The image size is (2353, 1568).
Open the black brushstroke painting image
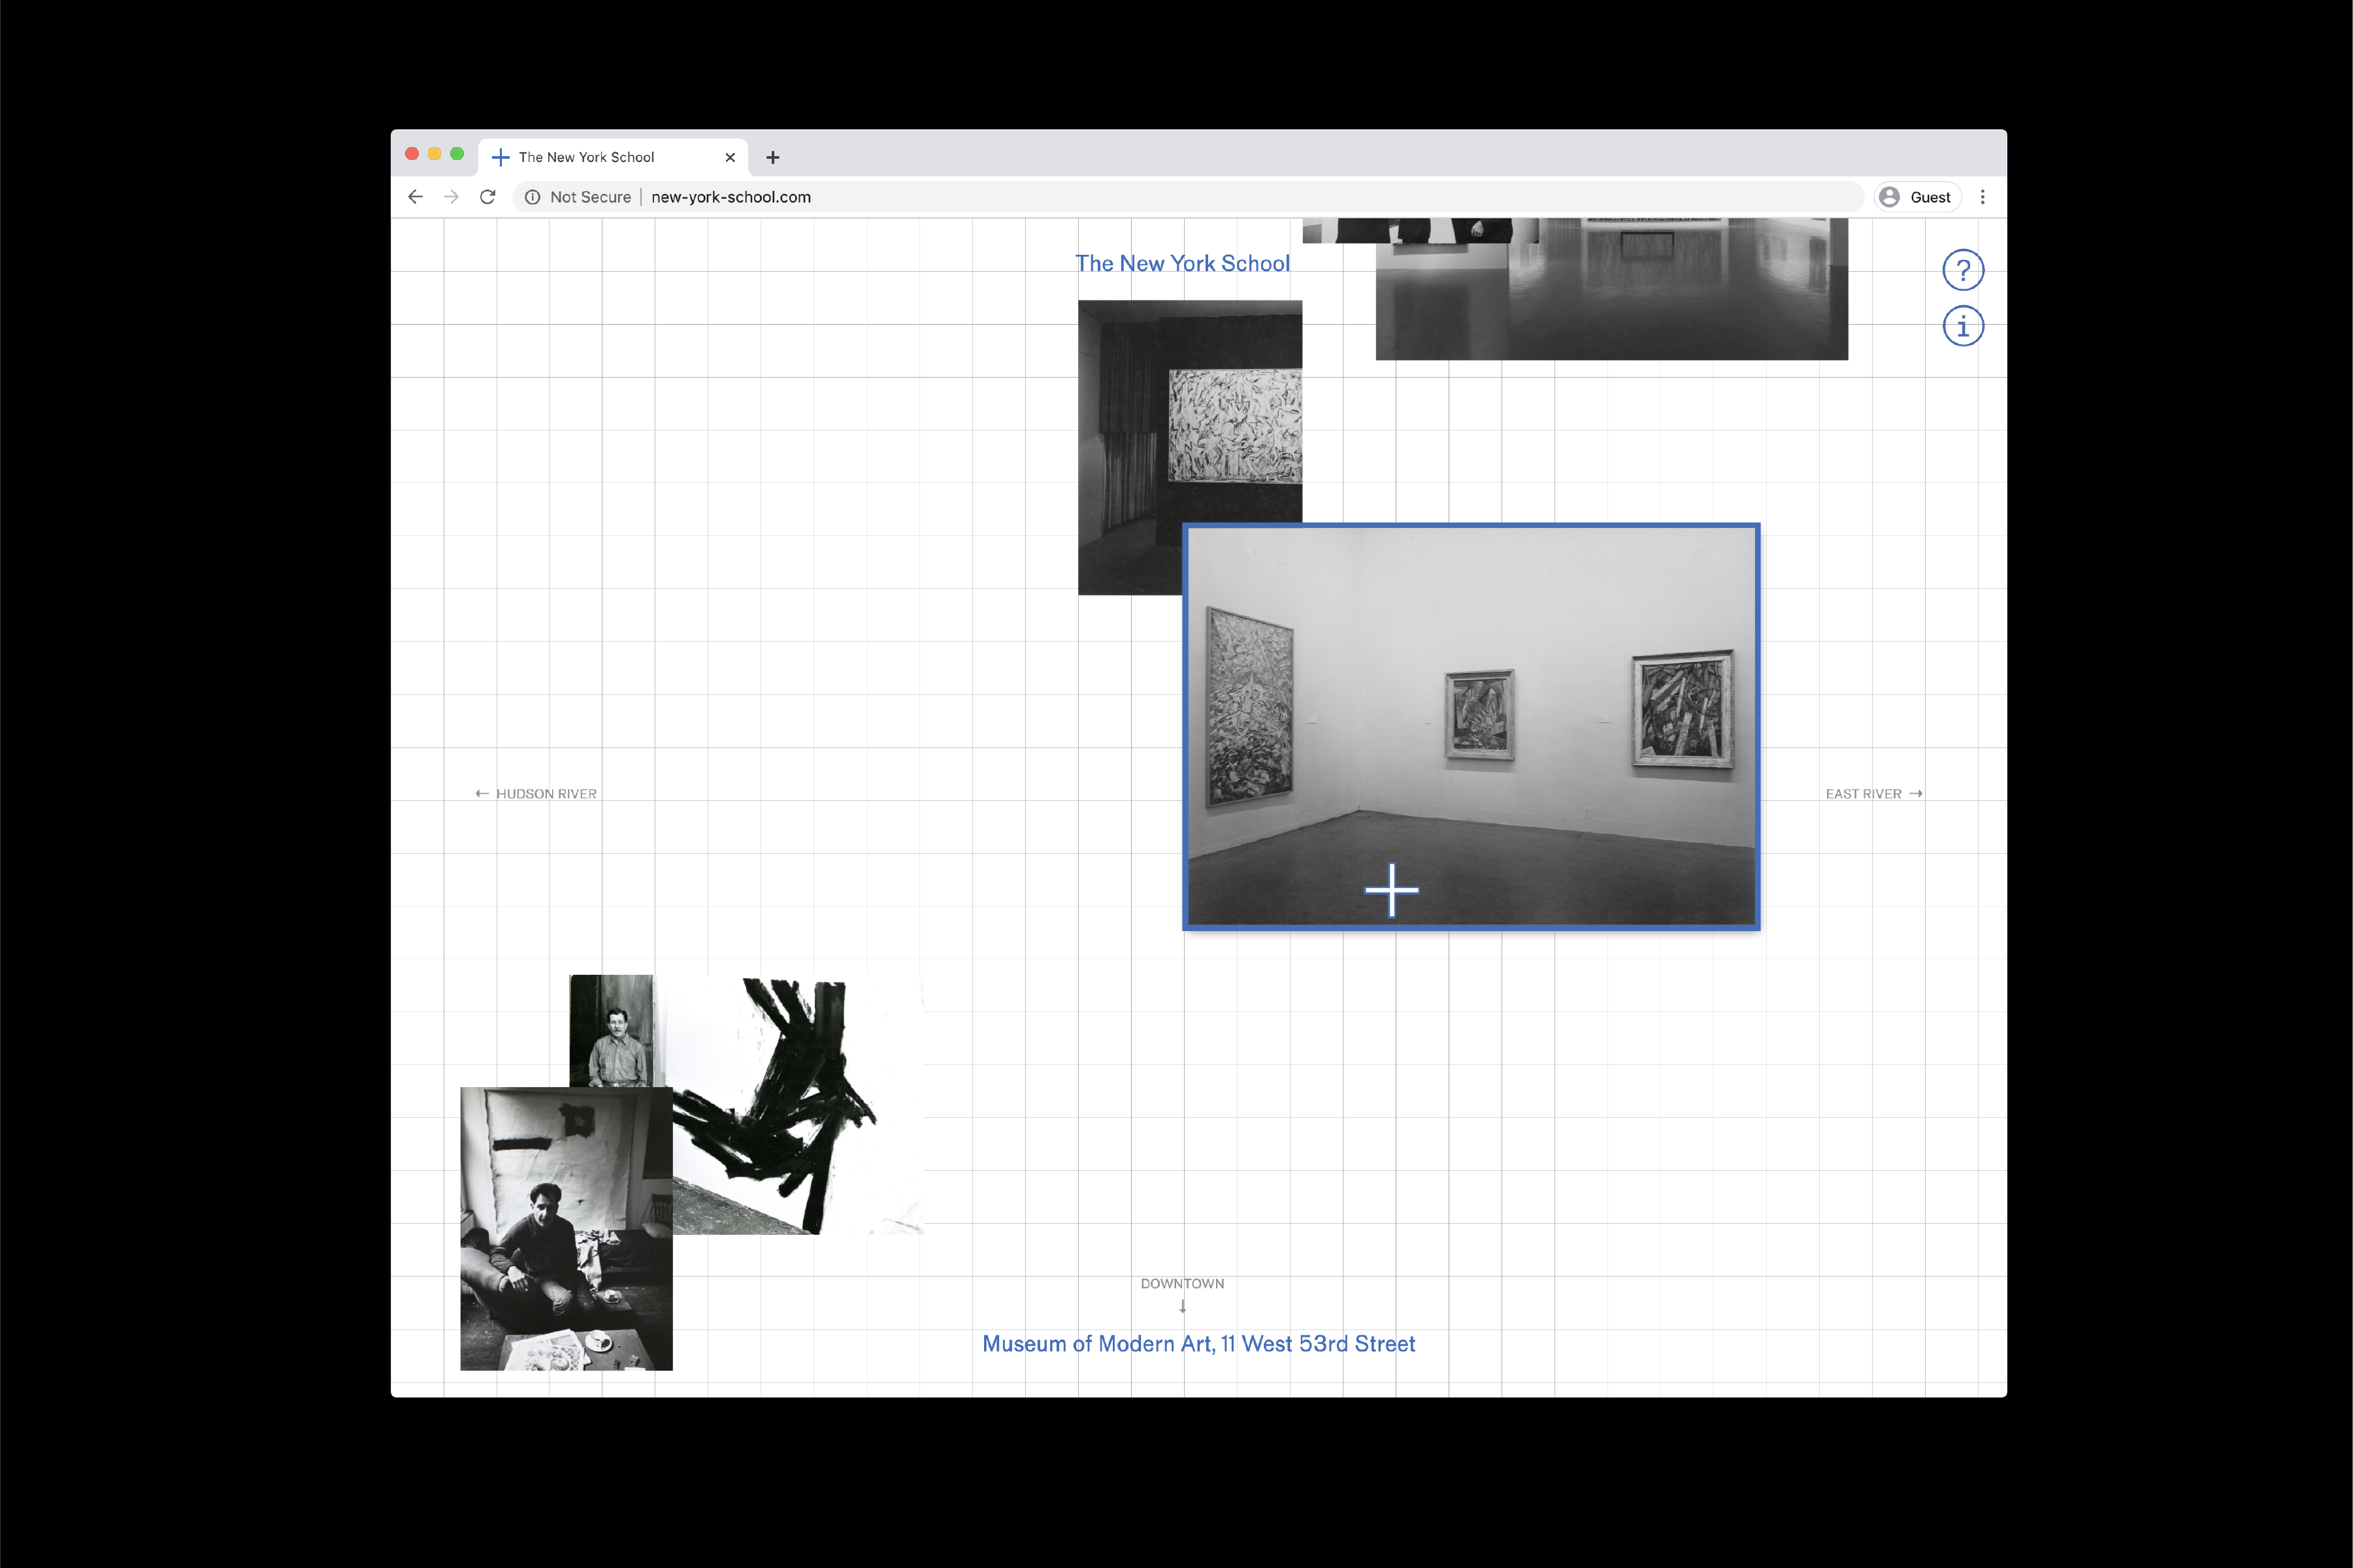tap(797, 1105)
